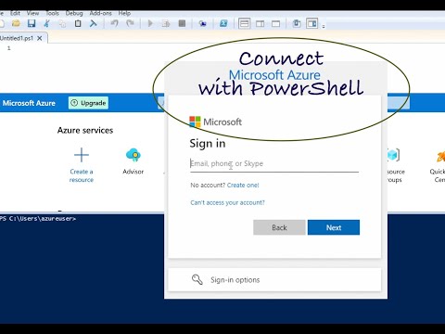
Task: Click the Upgrade button in Azure portal
Action: point(88,103)
